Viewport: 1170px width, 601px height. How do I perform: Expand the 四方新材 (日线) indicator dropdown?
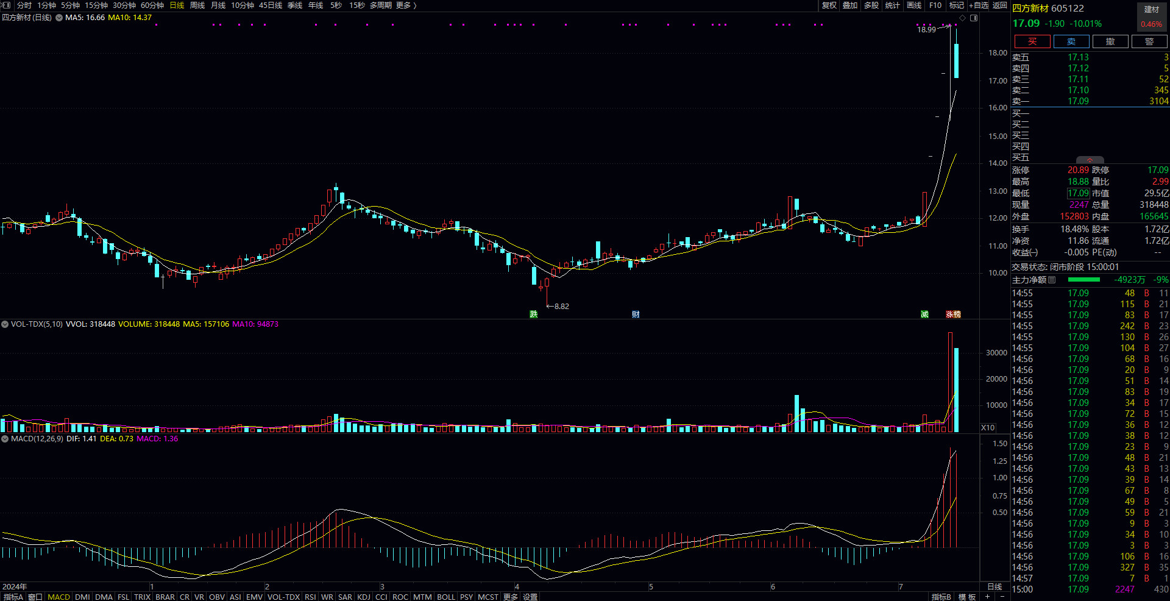click(x=59, y=18)
